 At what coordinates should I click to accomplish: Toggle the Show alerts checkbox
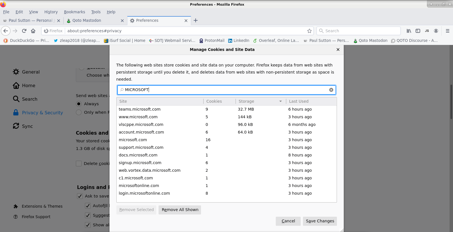(x=88, y=225)
